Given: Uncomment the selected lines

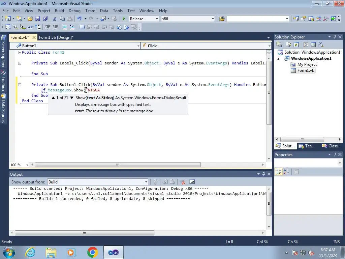Looking at the screenshot, I should 72,27.
